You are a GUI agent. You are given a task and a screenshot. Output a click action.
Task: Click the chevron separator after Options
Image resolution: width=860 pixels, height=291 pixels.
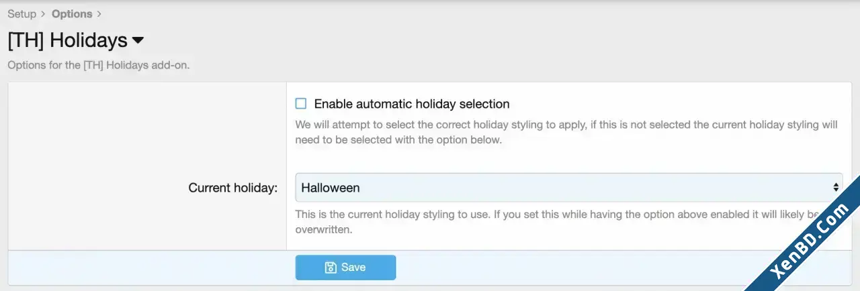99,13
